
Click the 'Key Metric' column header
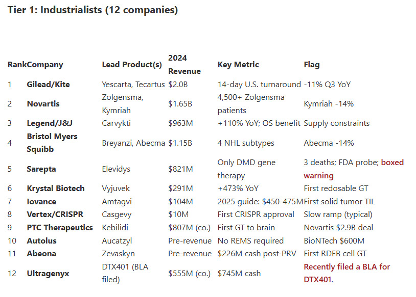tap(238, 65)
